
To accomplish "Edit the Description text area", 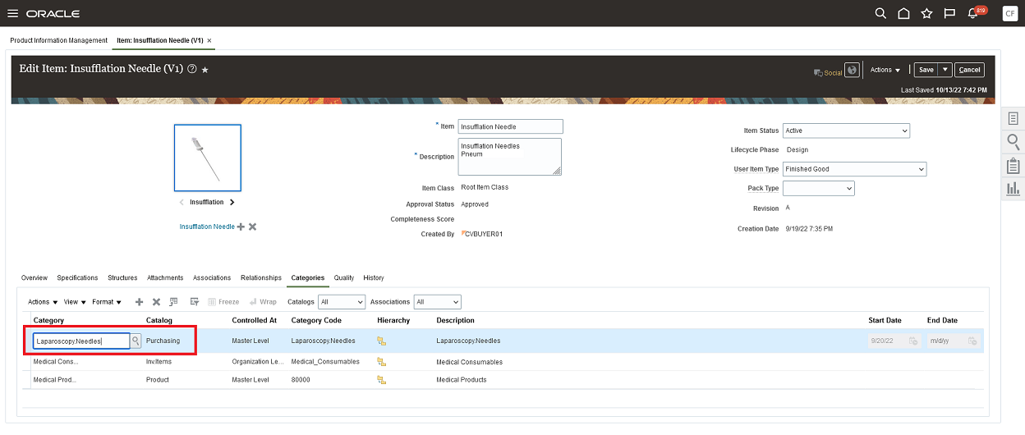I will point(510,156).
